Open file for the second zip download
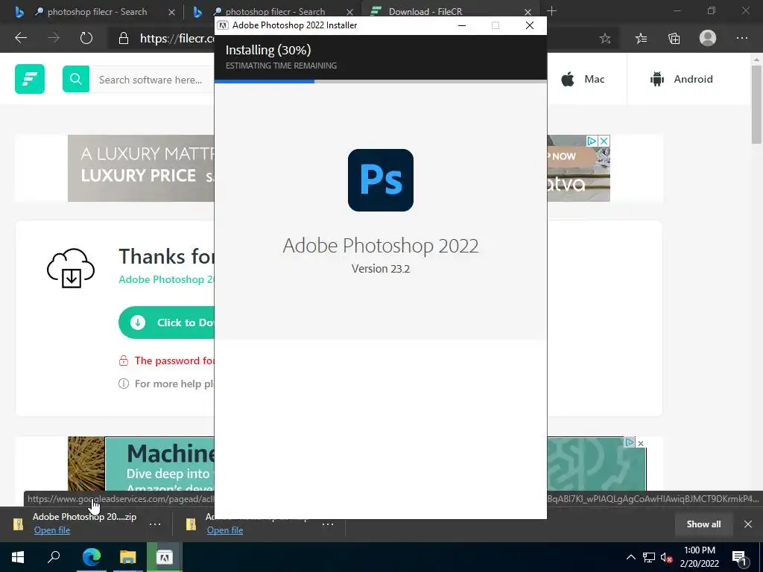 tap(225, 530)
